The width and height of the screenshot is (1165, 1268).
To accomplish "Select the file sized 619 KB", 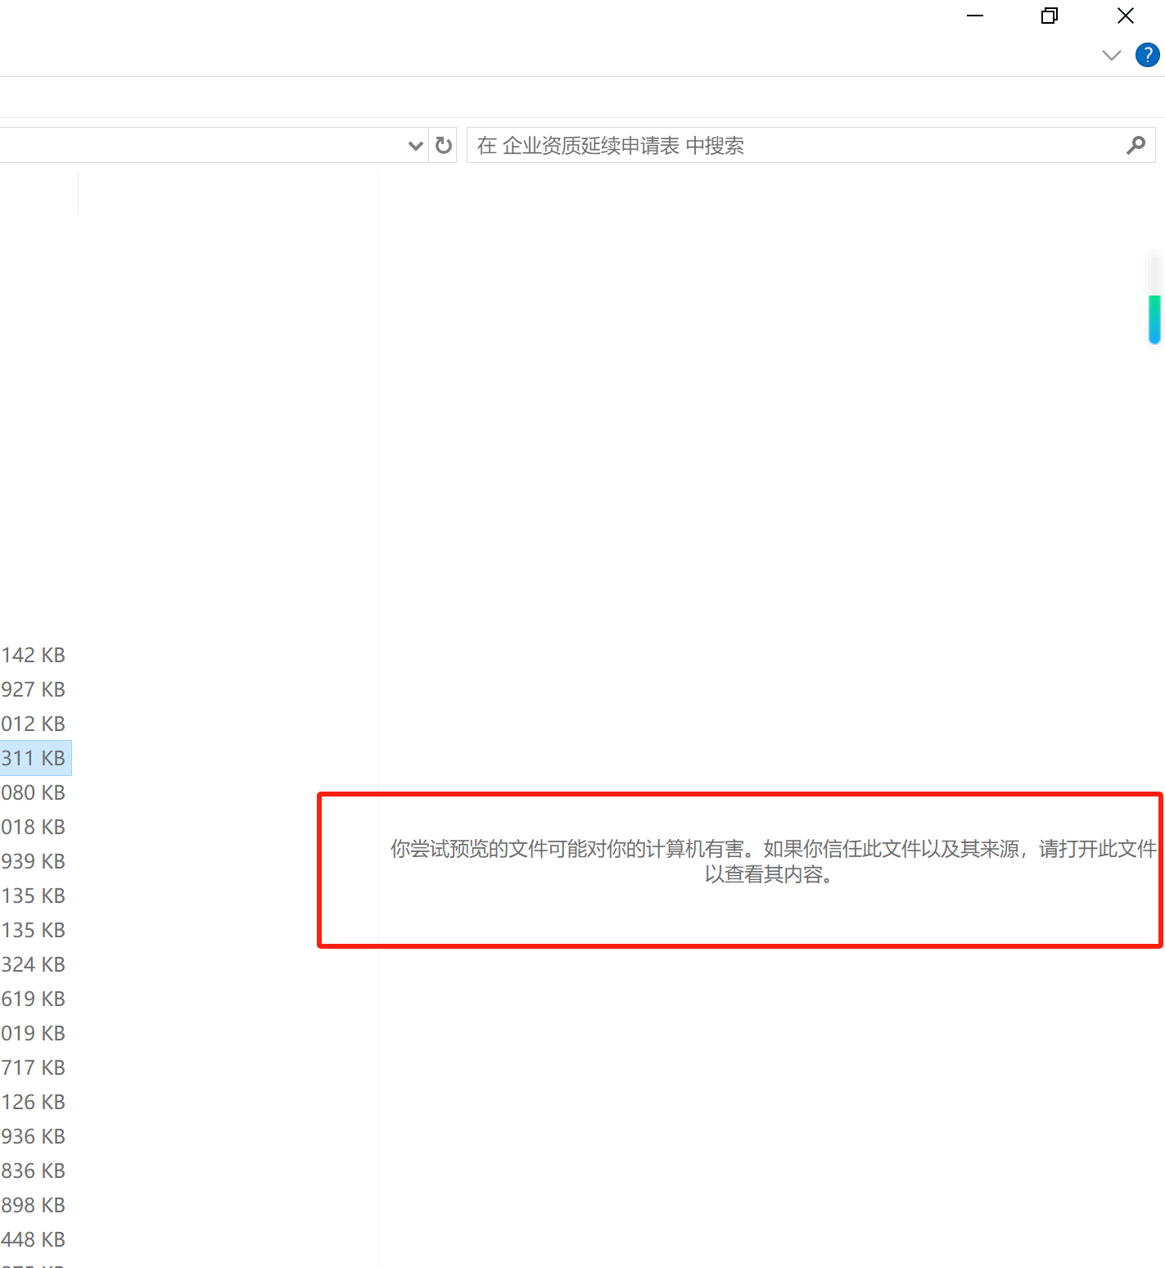I will (x=34, y=999).
